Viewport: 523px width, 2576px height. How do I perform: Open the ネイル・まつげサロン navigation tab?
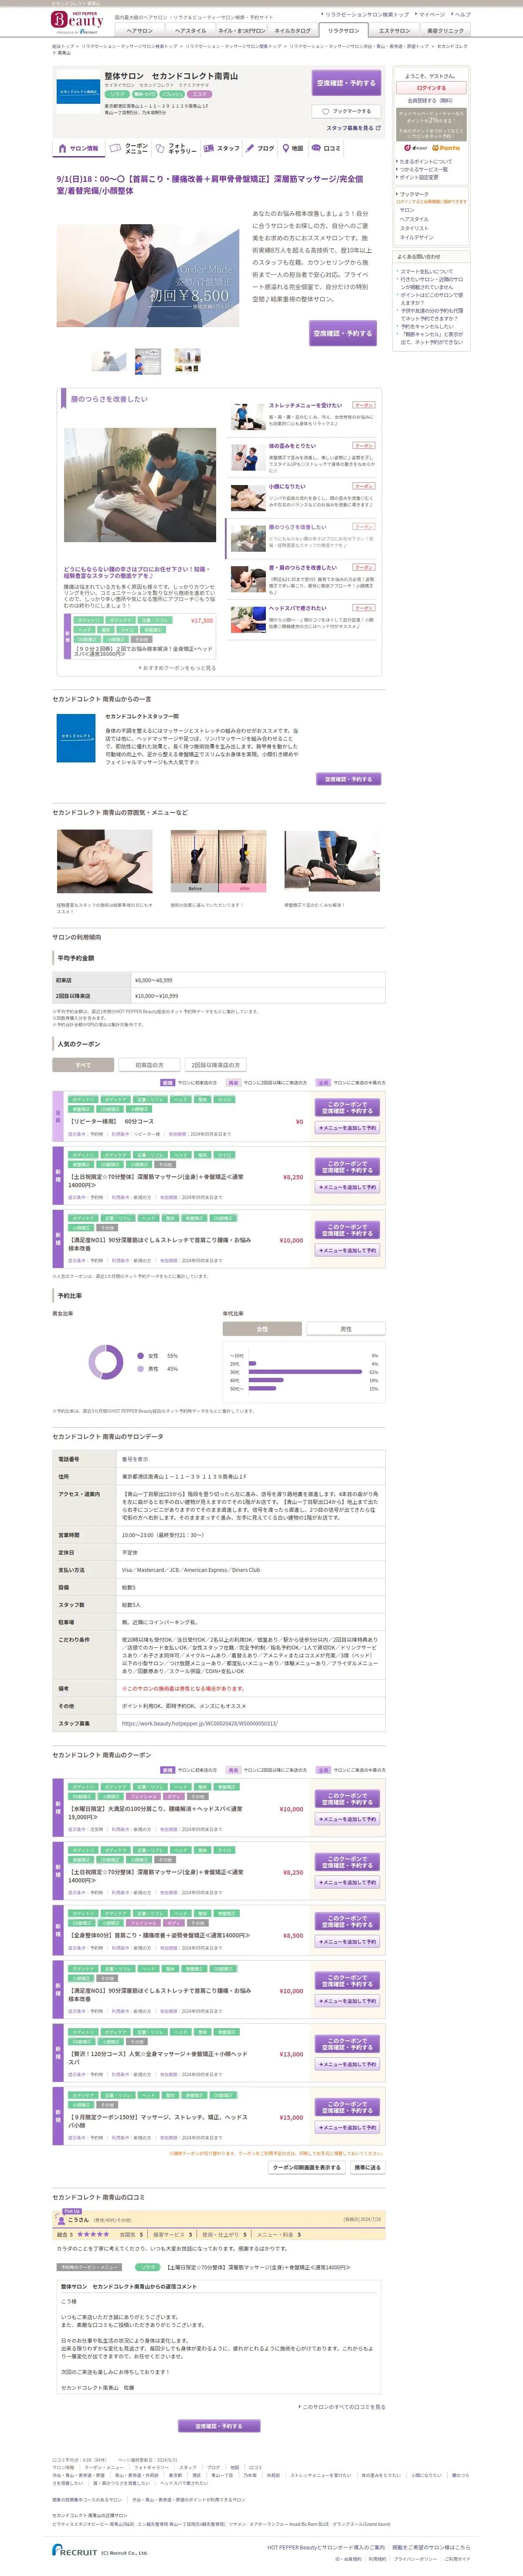pos(241,31)
